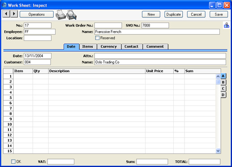
Task: Select flip D of the grid
Action: [223, 95]
